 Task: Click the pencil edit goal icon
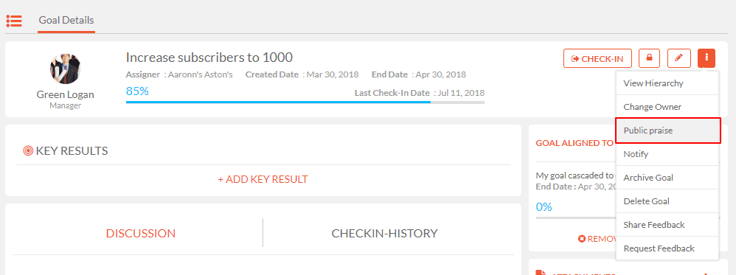click(678, 58)
